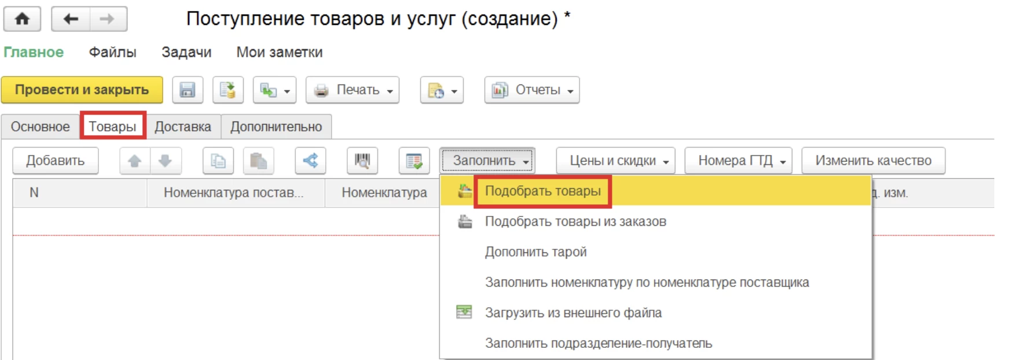The height and width of the screenshot is (360, 1014).
Task: Expand the Отчеты dropdown
Action: (531, 90)
